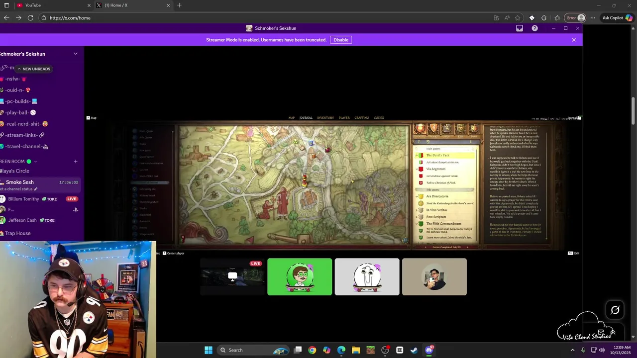Click Center player in game view
The image size is (637, 358).
point(173,254)
